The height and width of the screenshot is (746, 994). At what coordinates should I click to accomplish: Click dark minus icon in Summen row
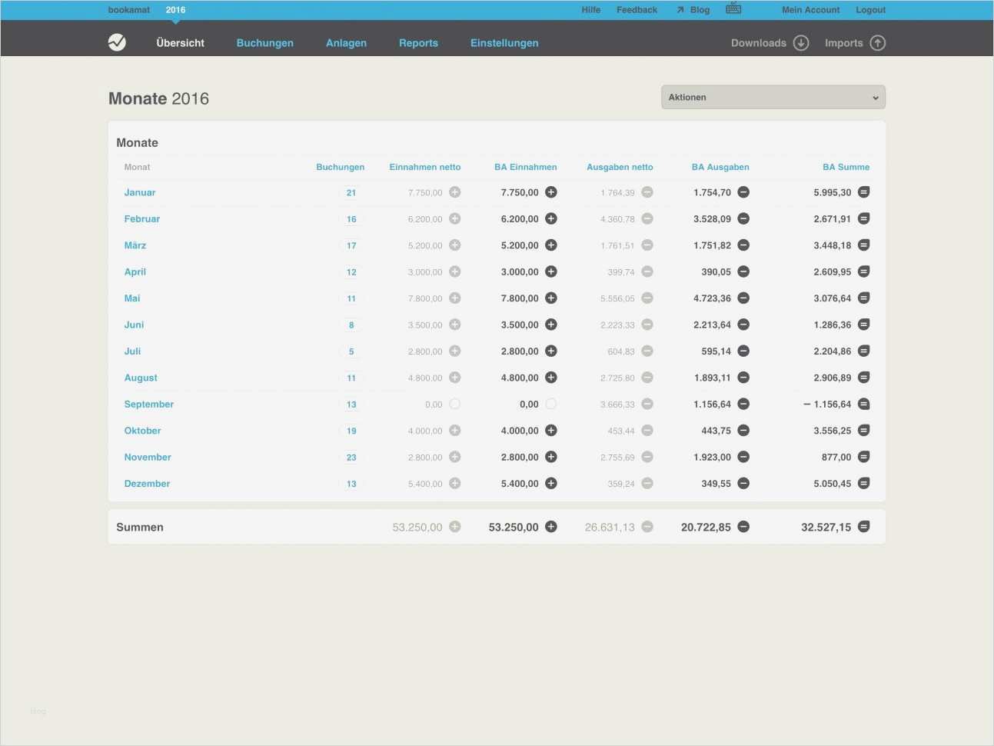click(x=743, y=527)
